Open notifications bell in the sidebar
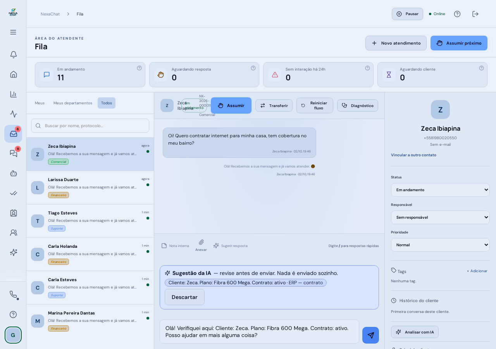 (13, 54)
